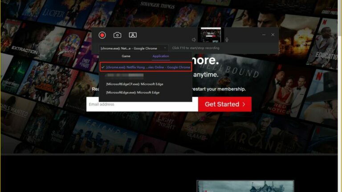Select MicrosoftEdge.exe Microsoft Edge source
Viewport: 342px width, 192px height.
point(133,92)
